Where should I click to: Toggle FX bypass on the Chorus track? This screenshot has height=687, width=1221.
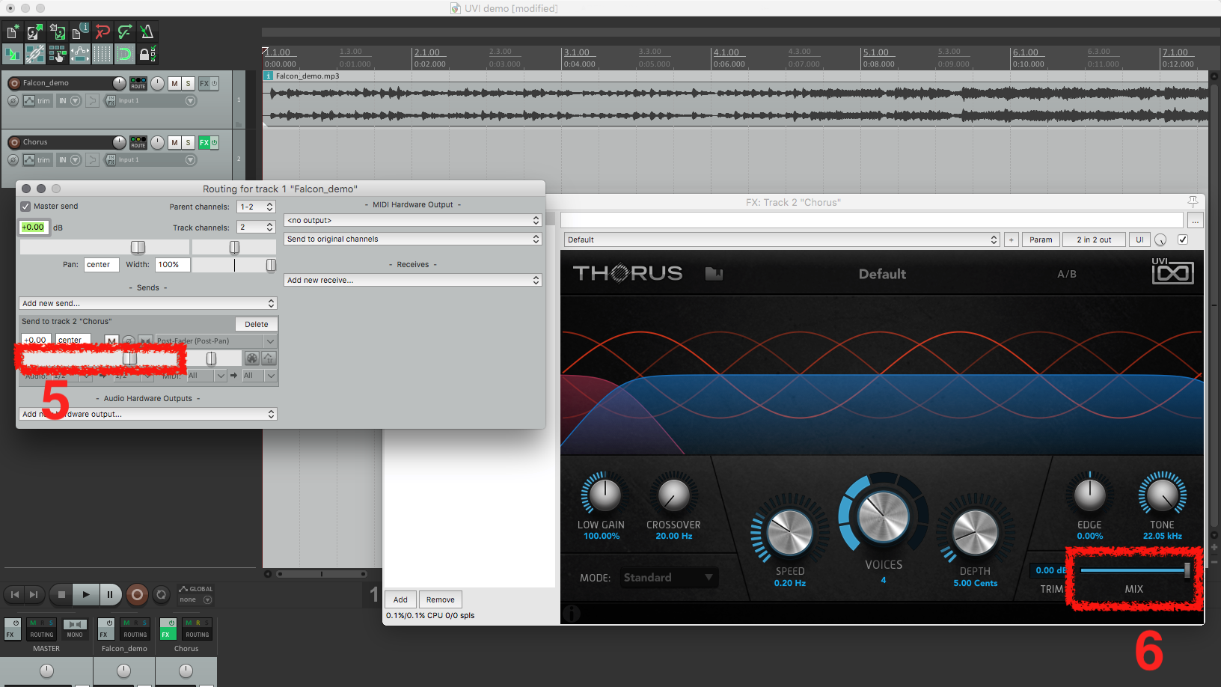click(x=214, y=142)
